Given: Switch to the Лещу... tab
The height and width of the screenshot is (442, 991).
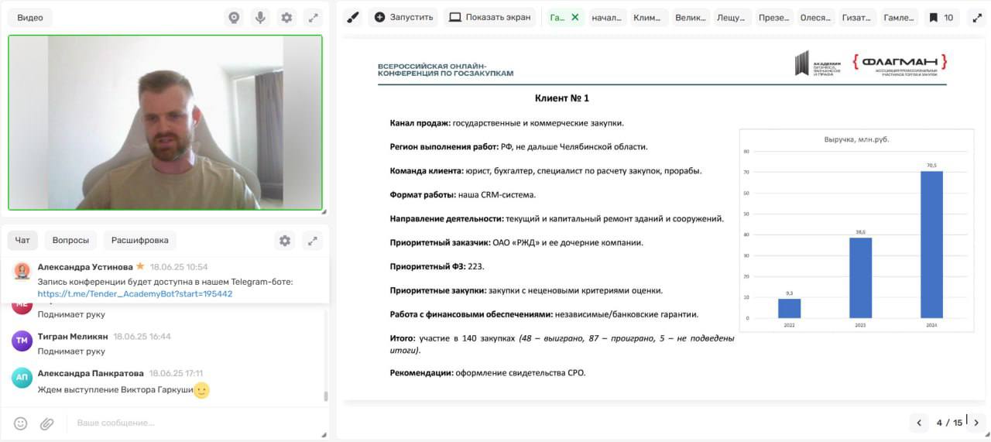Looking at the screenshot, I should pyautogui.click(x=732, y=17).
